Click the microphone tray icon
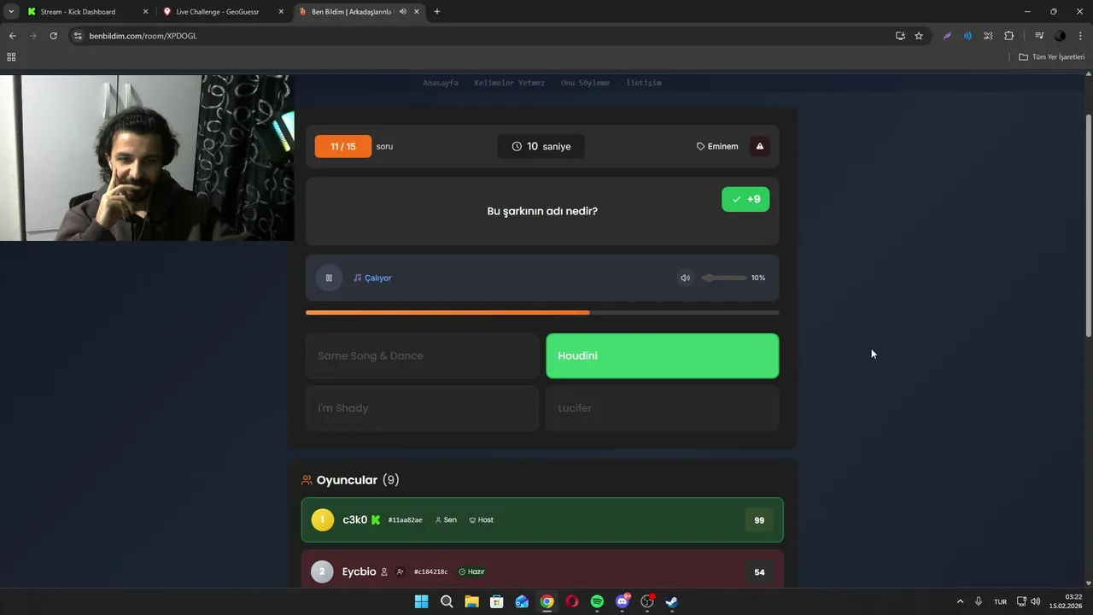The image size is (1093, 615). (979, 601)
